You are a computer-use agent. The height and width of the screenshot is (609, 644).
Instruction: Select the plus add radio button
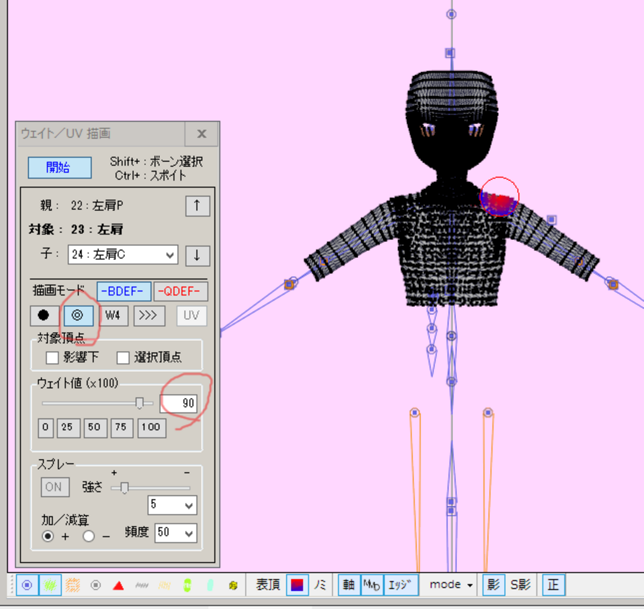click(48, 536)
